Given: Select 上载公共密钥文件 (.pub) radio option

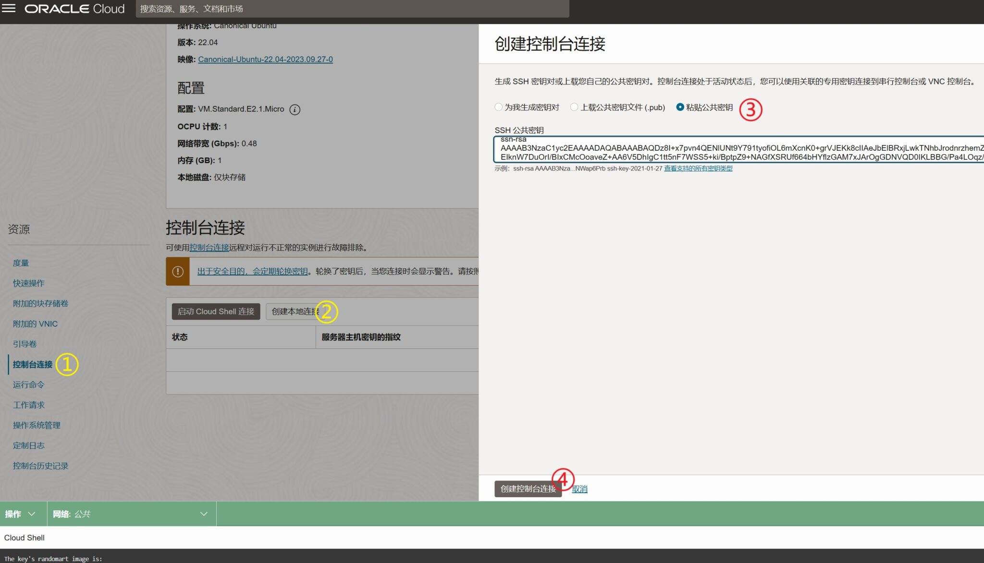Looking at the screenshot, I should click(x=574, y=107).
